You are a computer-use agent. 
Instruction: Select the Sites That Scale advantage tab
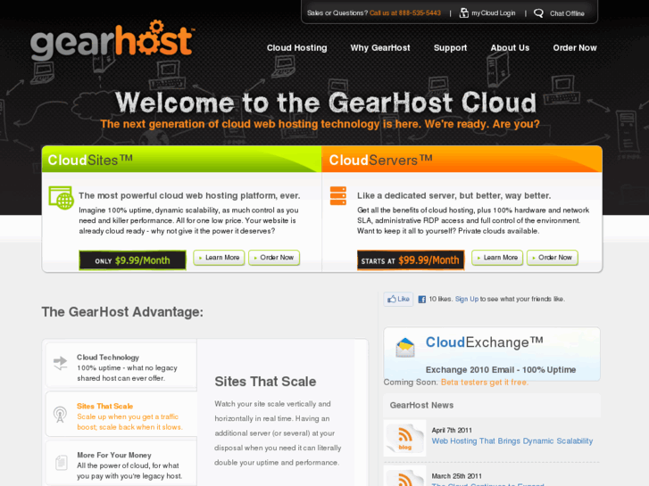click(121, 414)
